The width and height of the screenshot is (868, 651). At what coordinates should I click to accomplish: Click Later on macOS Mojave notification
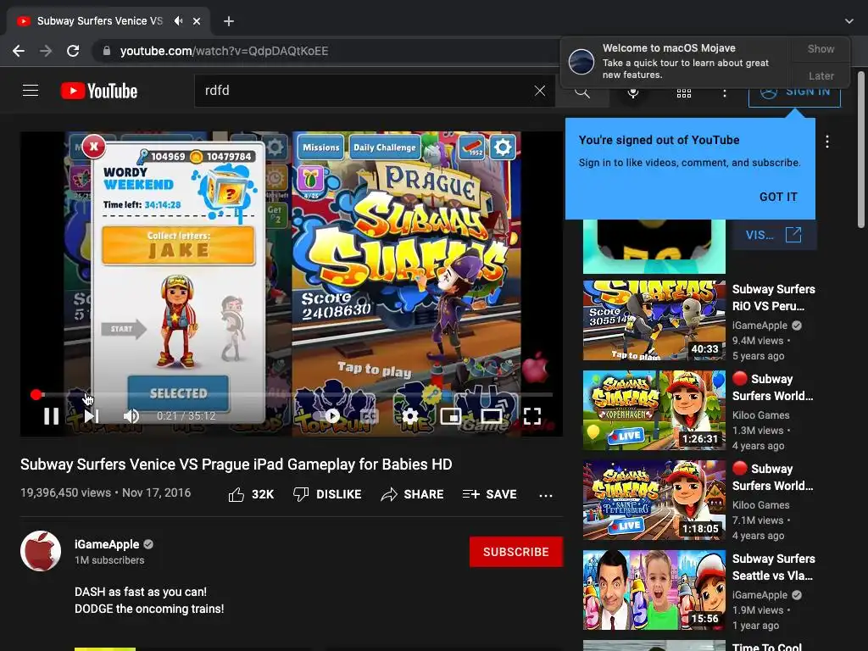(821, 75)
